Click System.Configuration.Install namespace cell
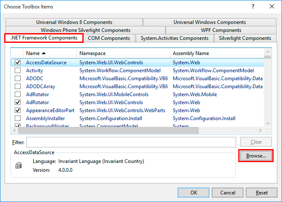The width and height of the screenshot is (282, 202). pos(111,118)
